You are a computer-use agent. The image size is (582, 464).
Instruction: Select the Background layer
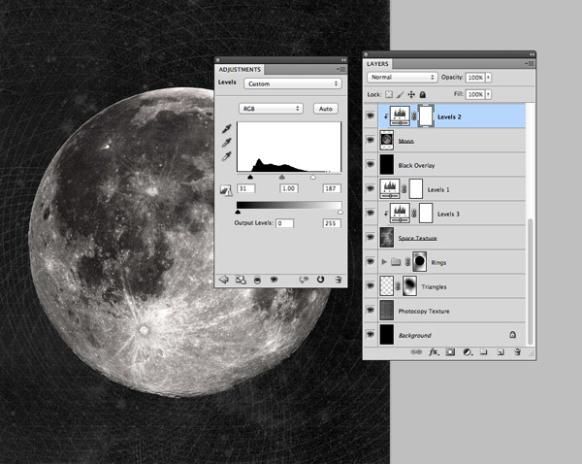coord(444,335)
